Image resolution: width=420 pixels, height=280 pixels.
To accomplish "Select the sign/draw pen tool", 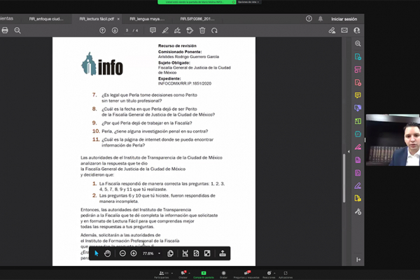I will pos(177,31).
